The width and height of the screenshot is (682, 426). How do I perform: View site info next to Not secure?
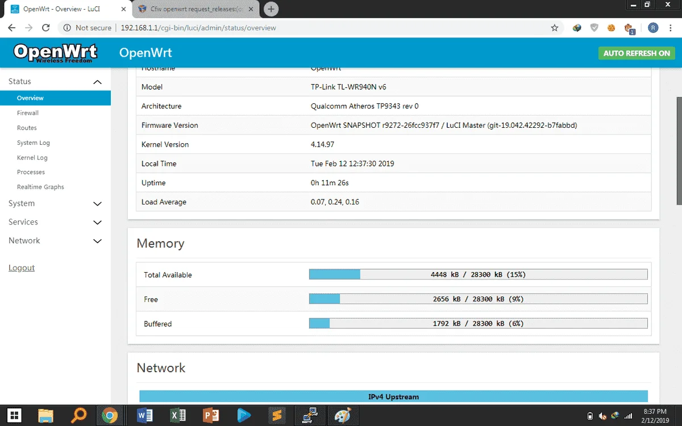67,28
